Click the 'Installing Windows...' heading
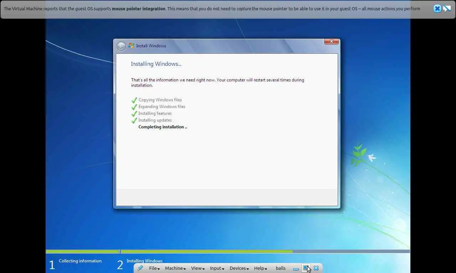The height and width of the screenshot is (273, 456). click(x=156, y=64)
